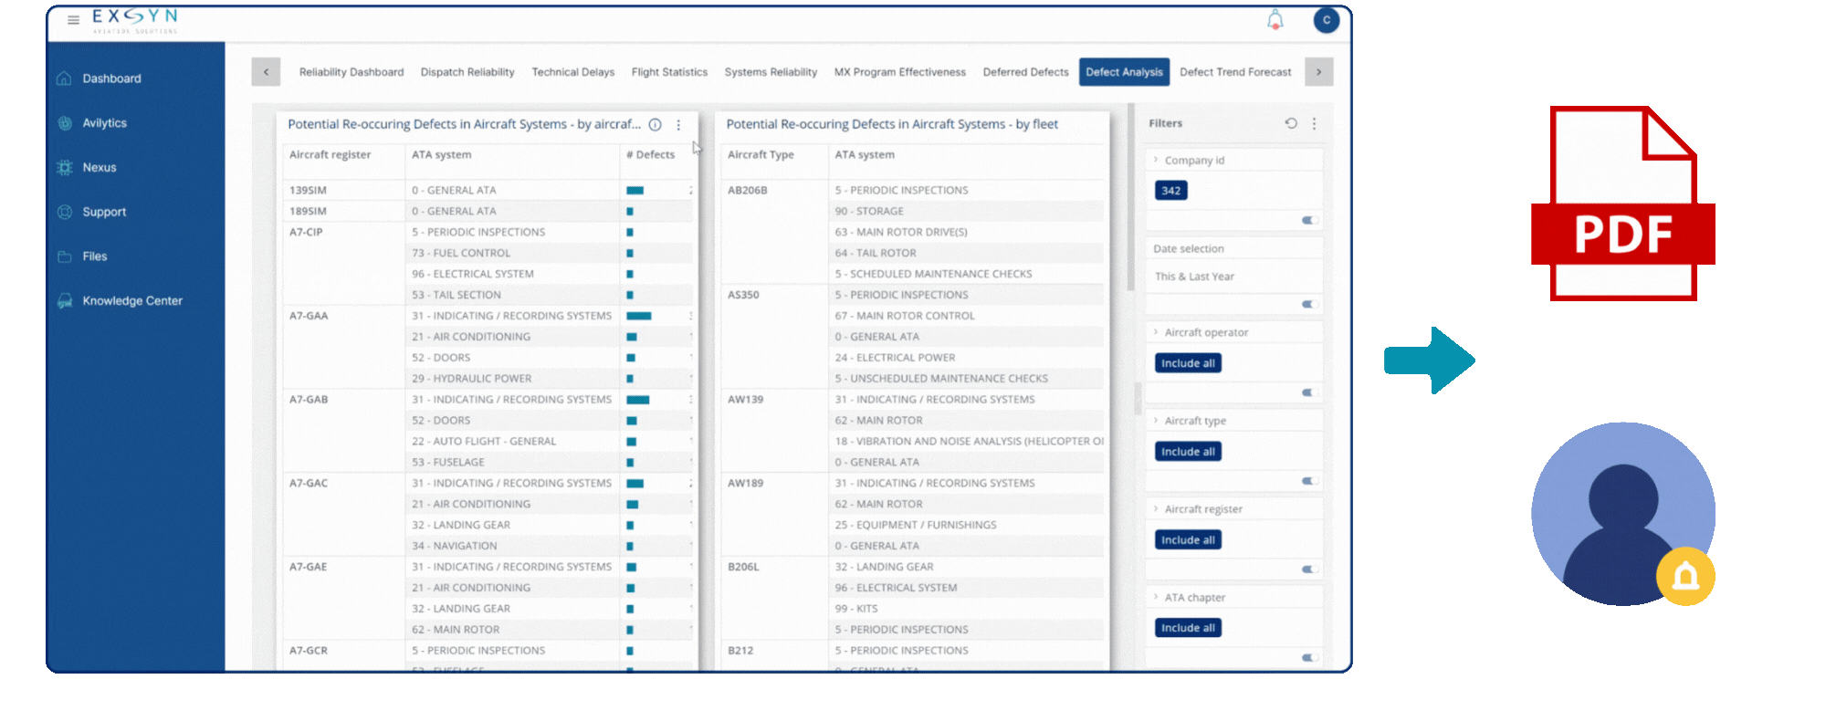The width and height of the screenshot is (1836, 721).
Task: Toggle the ATA chapter filter switch
Action: [x=1309, y=657]
